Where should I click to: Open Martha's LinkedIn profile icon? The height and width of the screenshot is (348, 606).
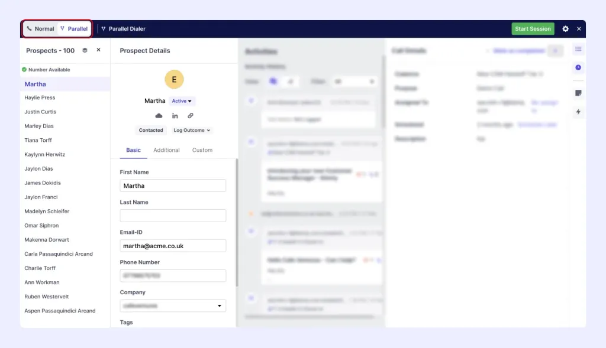click(175, 116)
